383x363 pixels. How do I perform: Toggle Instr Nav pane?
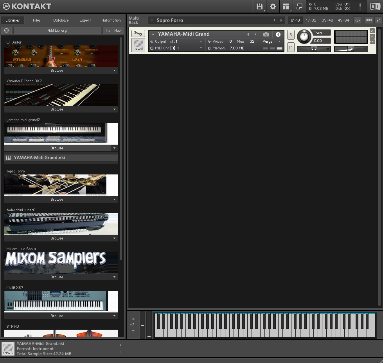[x=113, y=30]
